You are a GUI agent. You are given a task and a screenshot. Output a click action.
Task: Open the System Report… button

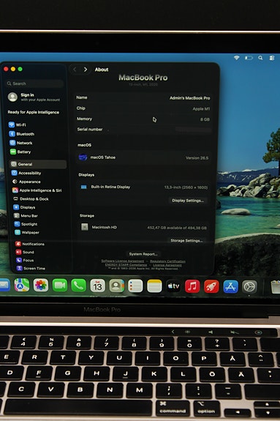[x=143, y=254]
